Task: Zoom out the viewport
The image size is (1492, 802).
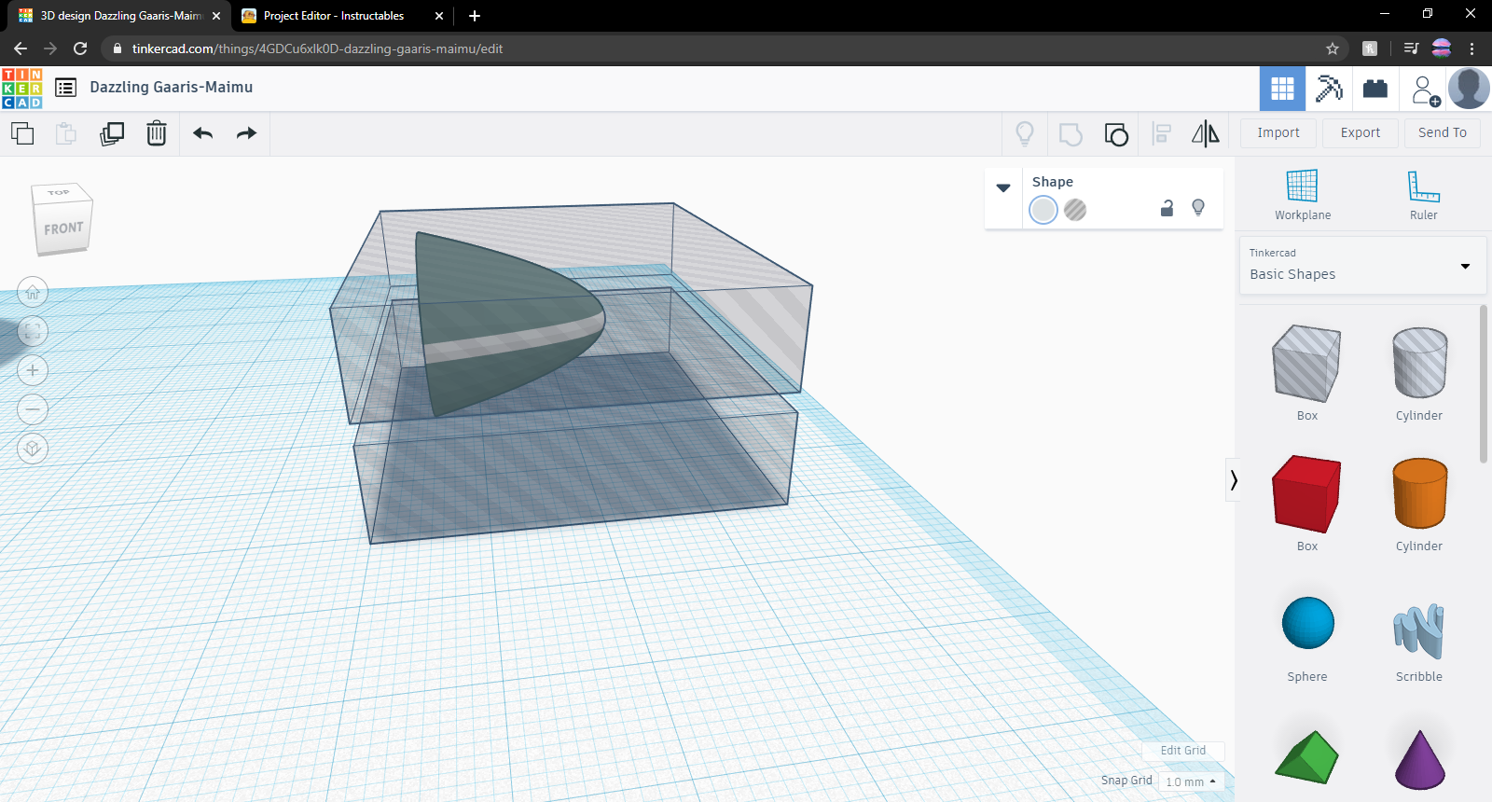Action: (x=33, y=409)
